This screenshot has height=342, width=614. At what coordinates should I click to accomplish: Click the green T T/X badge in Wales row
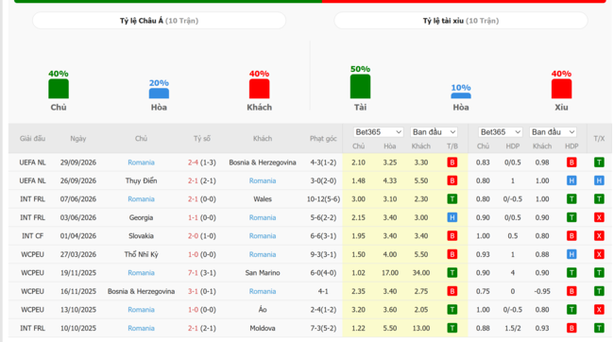(599, 199)
